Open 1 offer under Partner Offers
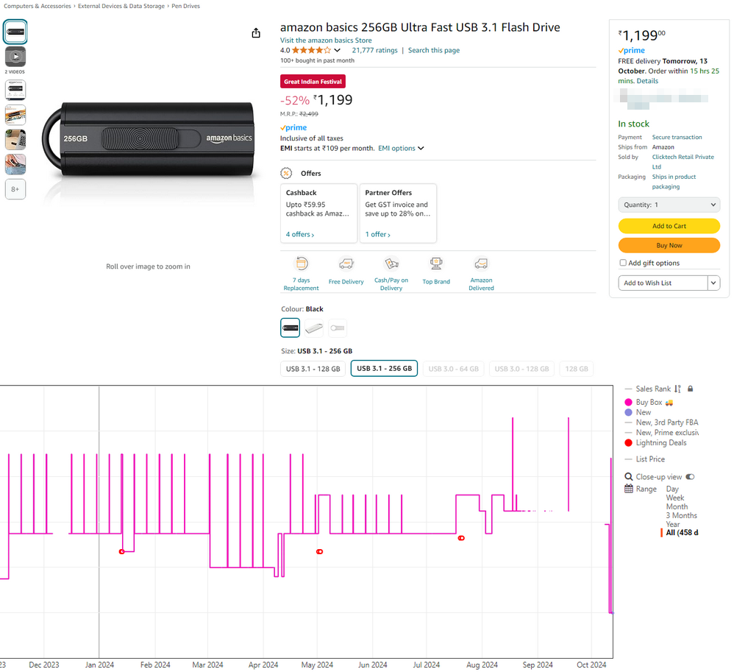This screenshot has height=672, width=734. (x=377, y=234)
